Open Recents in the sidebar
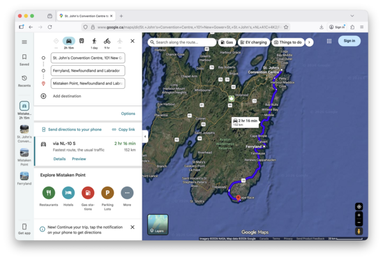Image resolution: width=383 pixels, height=260 pixels. 24,81
